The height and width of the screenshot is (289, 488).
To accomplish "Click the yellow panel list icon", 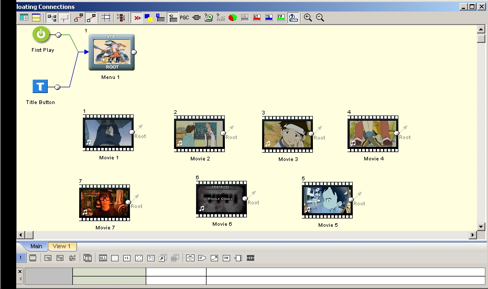I will pos(36,18).
